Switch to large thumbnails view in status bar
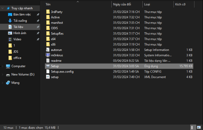Viewport: 203px width, 130px height. 199,127
